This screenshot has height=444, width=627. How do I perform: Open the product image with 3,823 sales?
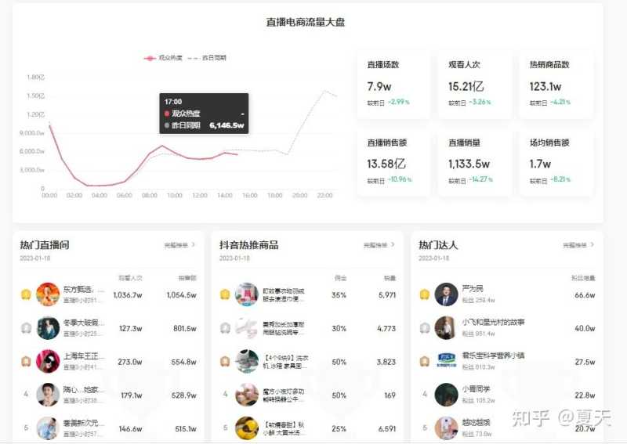tap(247, 361)
